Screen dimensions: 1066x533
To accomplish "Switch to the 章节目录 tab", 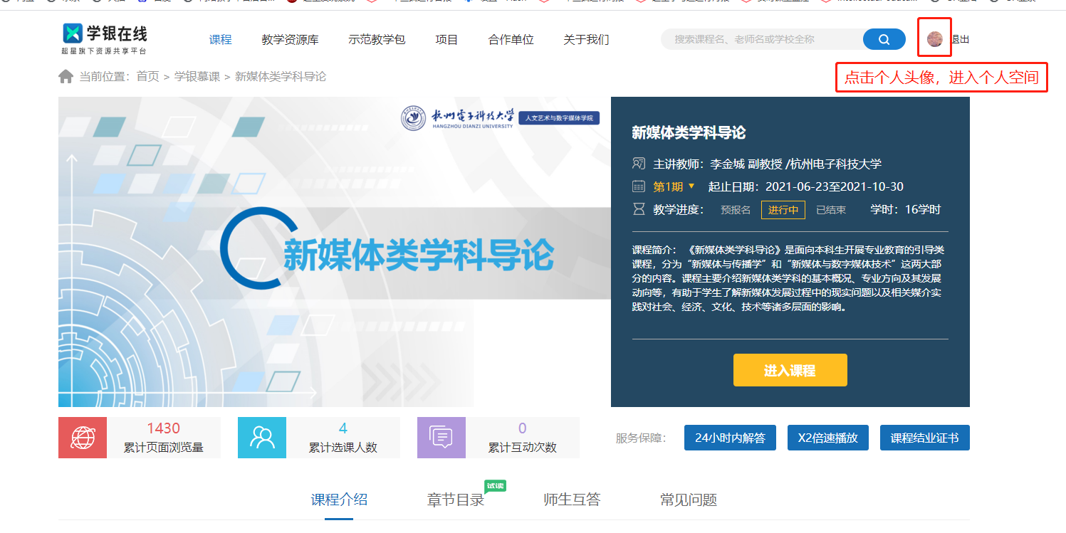I will pos(456,500).
